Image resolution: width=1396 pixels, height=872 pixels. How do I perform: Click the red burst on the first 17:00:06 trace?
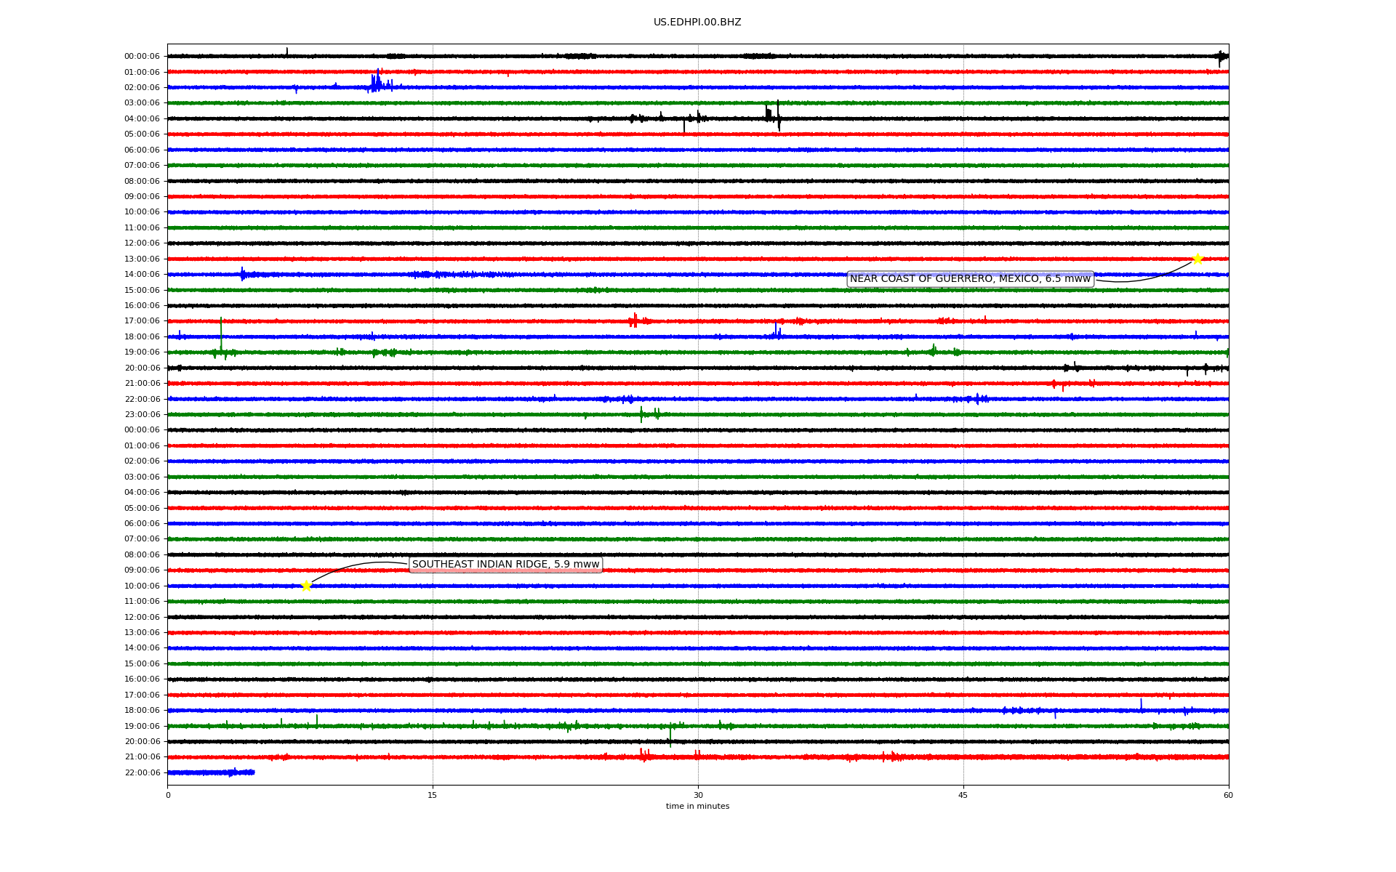click(634, 320)
